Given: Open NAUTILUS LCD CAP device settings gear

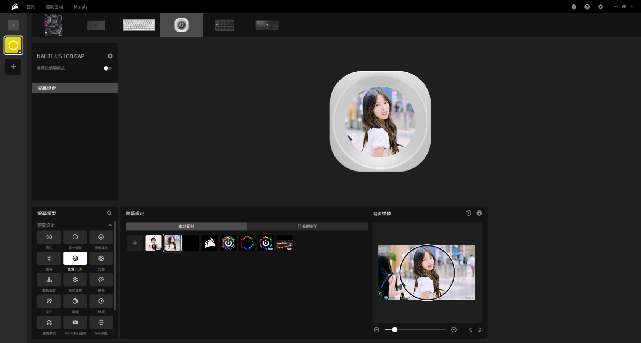Looking at the screenshot, I should tap(110, 56).
